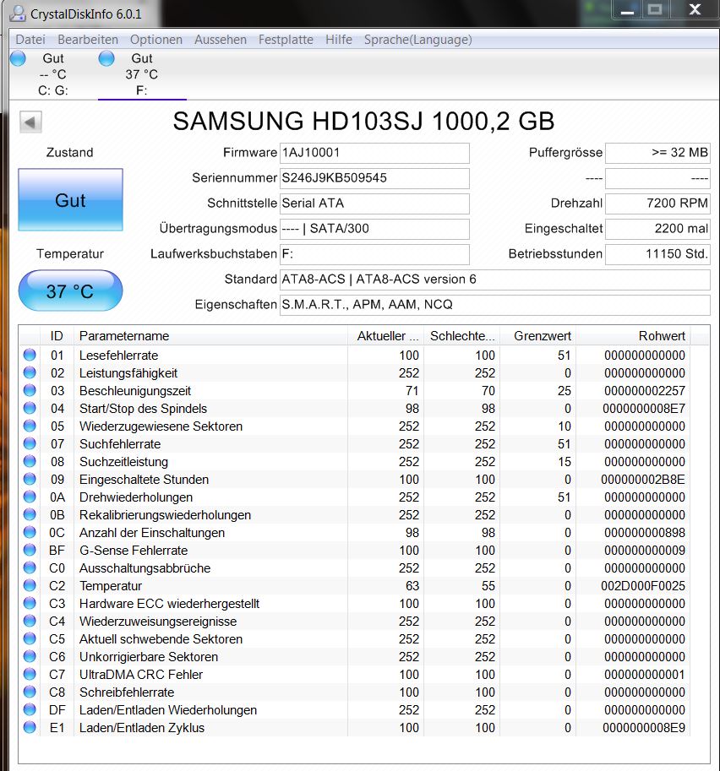
Task: Click status orb for Beschleunigungszeit row
Action: pos(30,390)
